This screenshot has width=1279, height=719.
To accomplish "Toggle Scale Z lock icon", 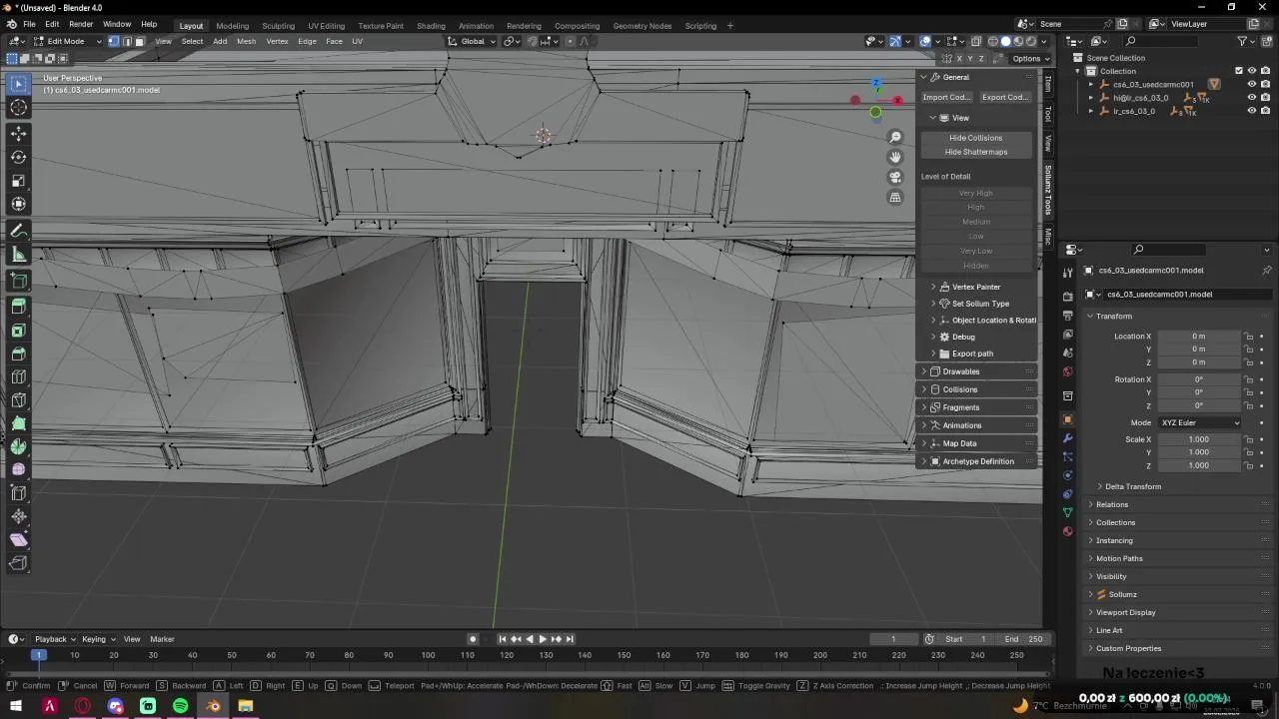I will click(x=1248, y=465).
